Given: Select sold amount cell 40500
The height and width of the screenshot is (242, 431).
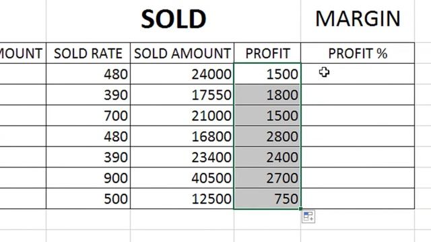Looking at the screenshot, I should (x=183, y=178).
